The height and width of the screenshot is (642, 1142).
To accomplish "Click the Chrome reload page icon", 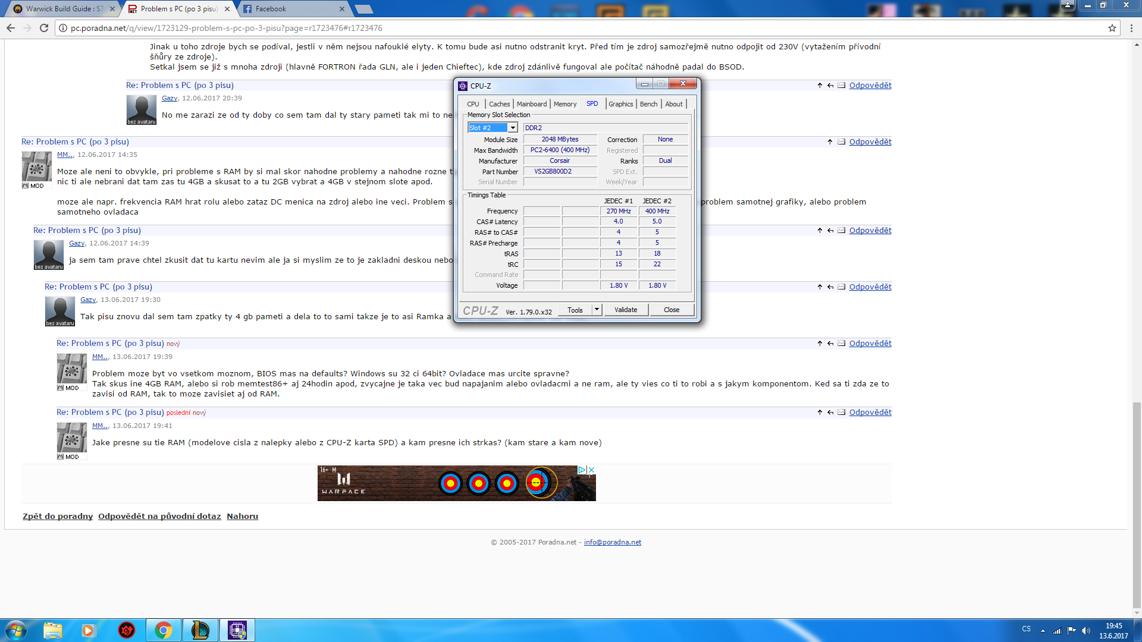I will click(x=43, y=28).
